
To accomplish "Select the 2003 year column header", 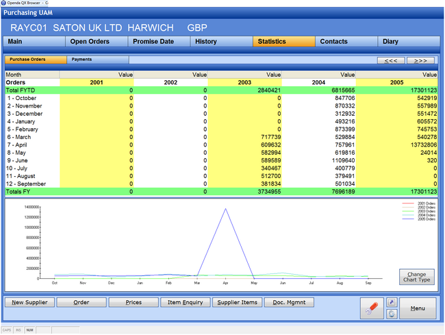I will click(x=244, y=82).
